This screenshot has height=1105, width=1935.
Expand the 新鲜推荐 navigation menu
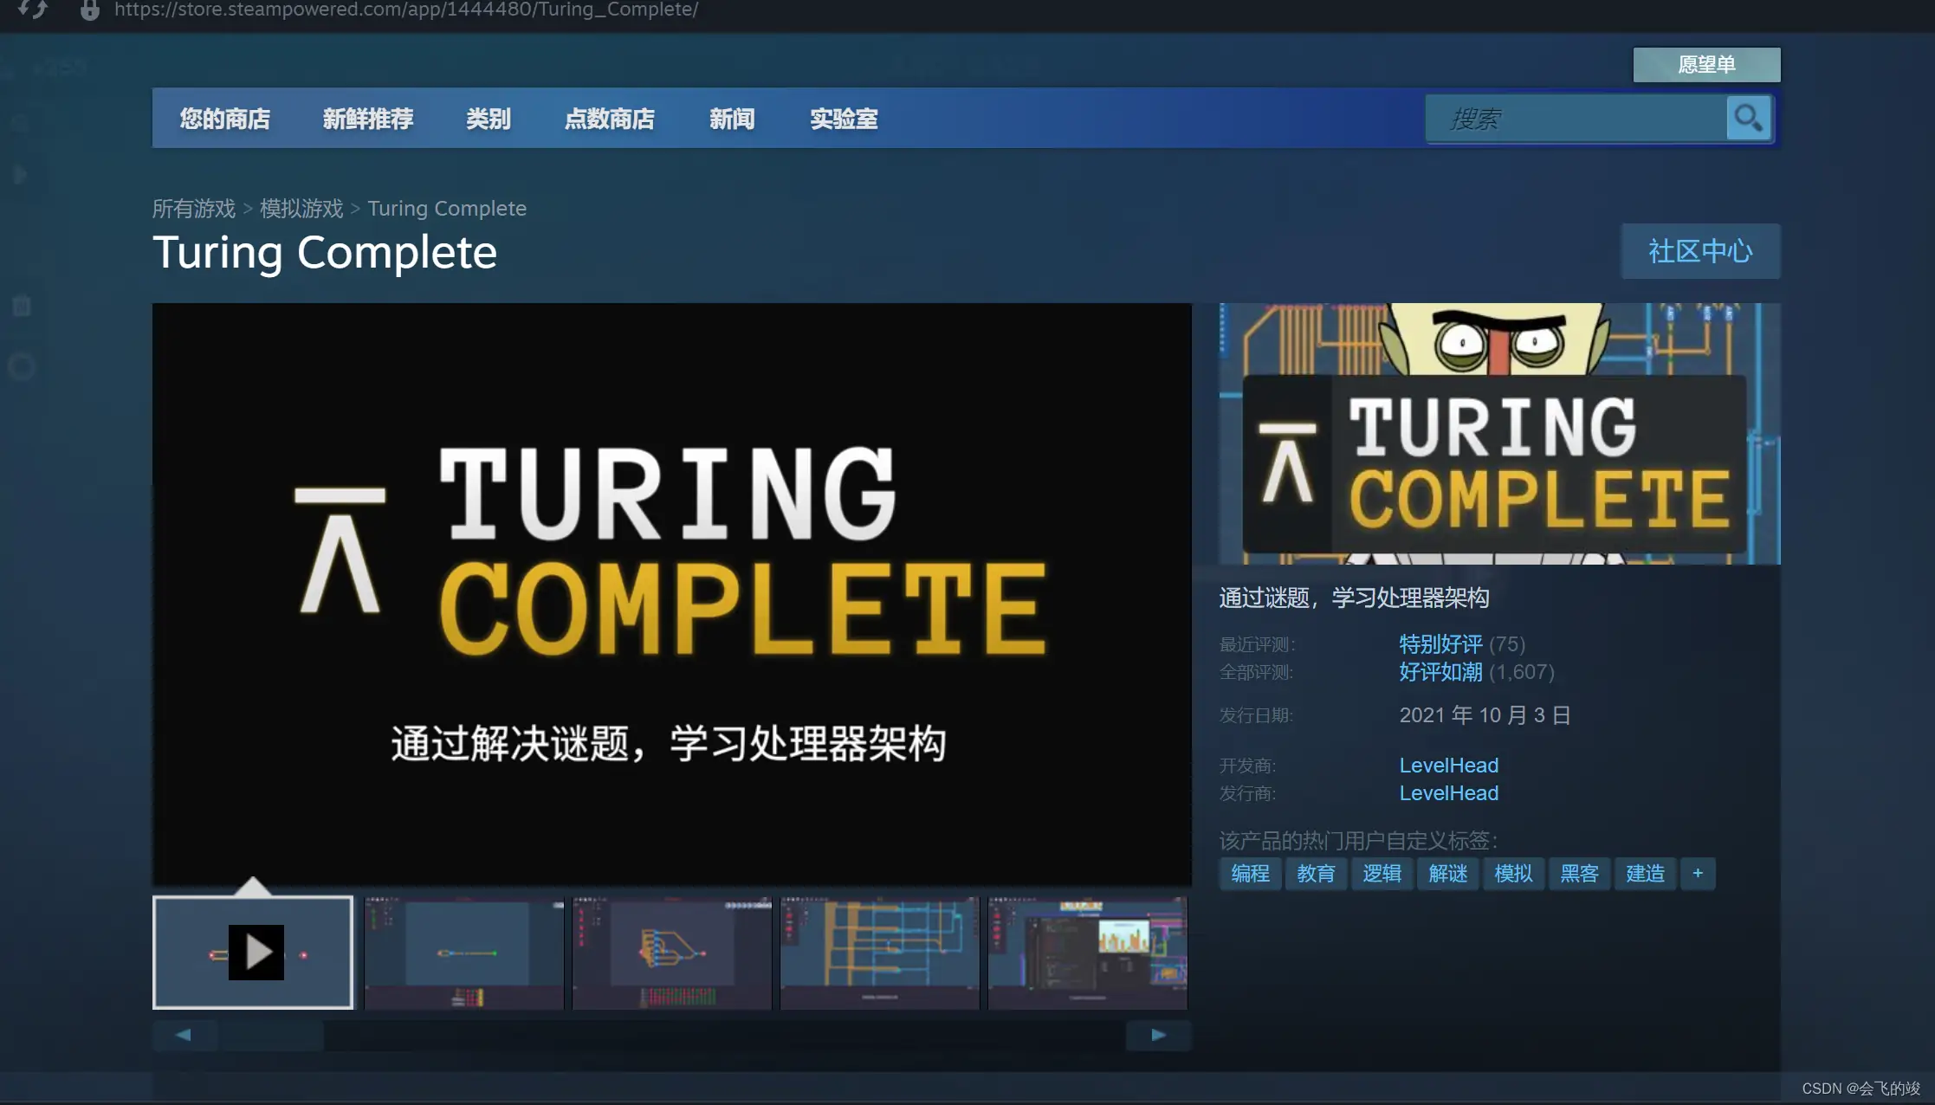pyautogui.click(x=368, y=119)
